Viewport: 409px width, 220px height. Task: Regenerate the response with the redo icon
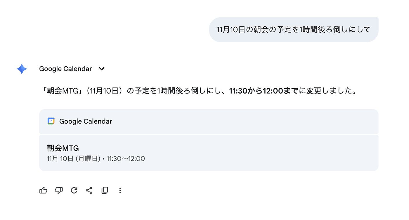pyautogui.click(x=74, y=191)
